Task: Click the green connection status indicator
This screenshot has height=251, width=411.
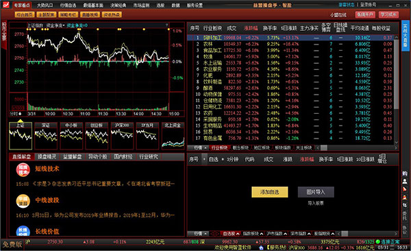Action: (377, 241)
